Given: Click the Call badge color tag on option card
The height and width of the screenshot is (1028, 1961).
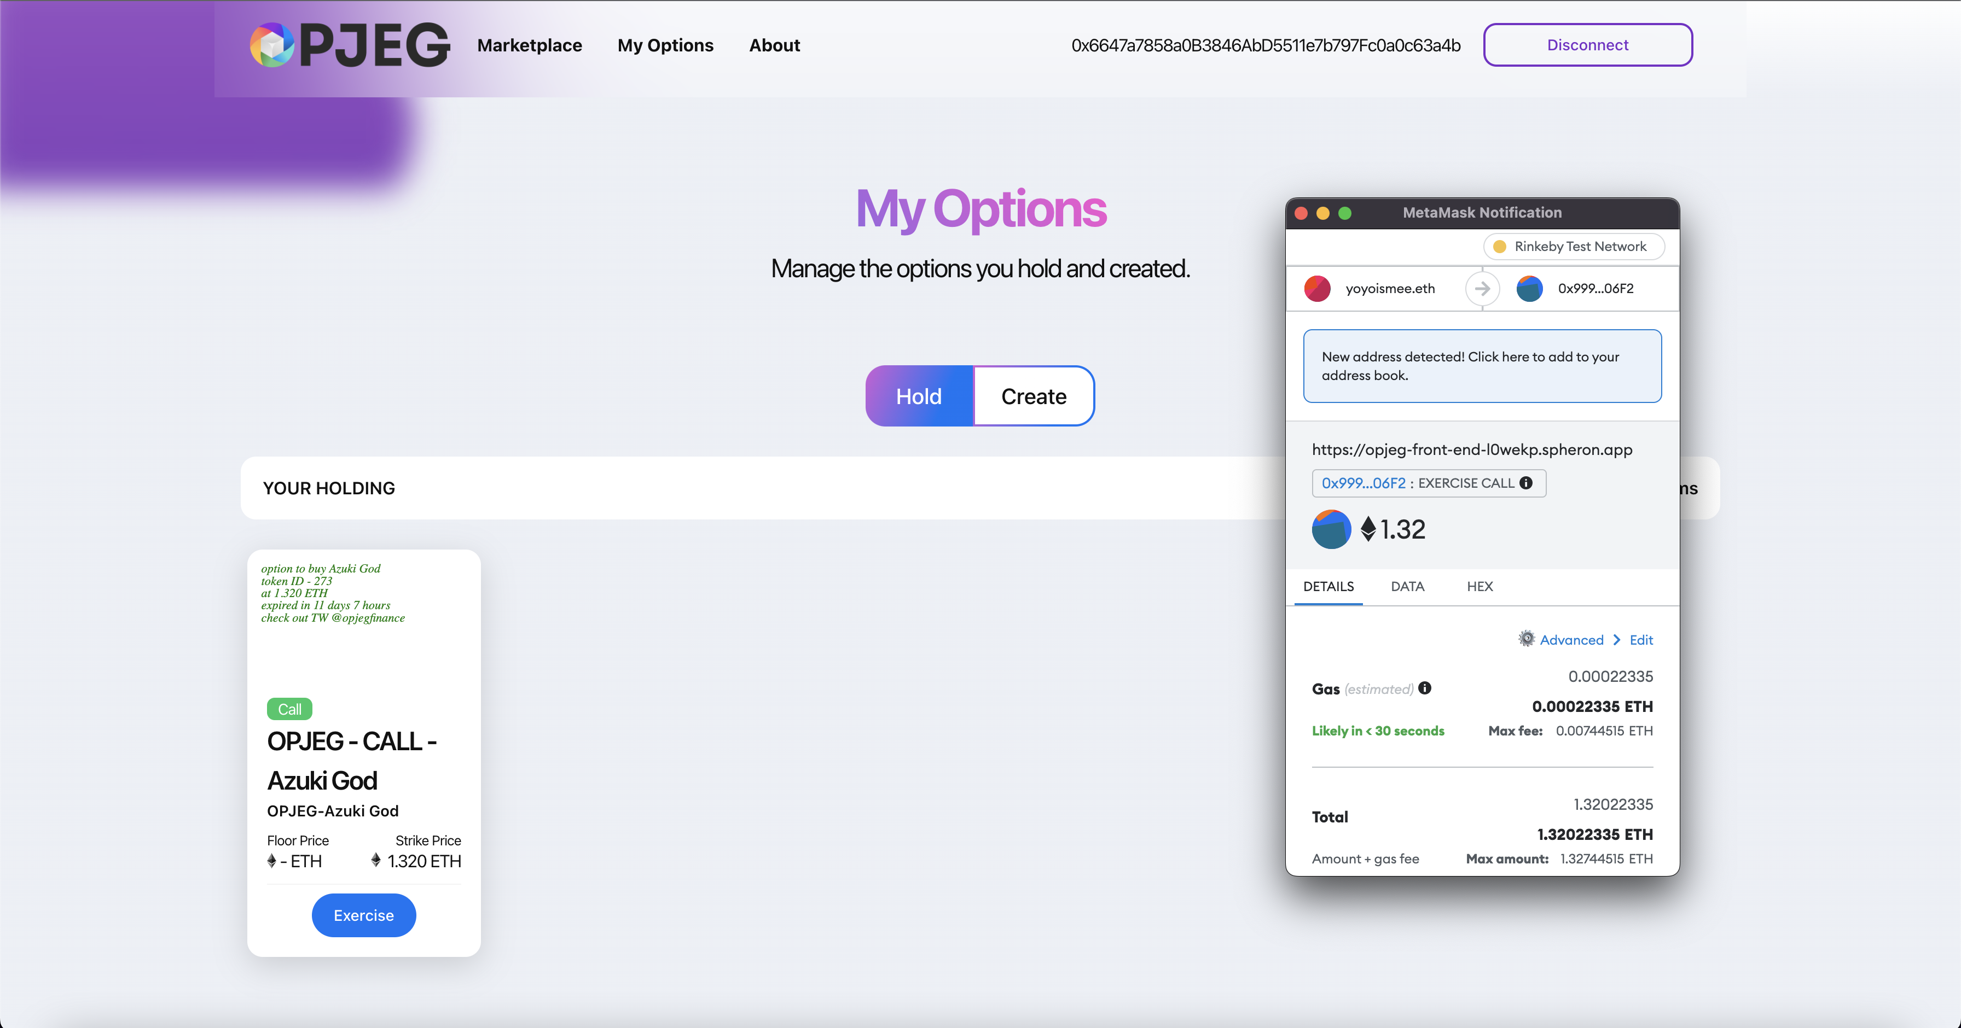Looking at the screenshot, I should pyautogui.click(x=288, y=709).
